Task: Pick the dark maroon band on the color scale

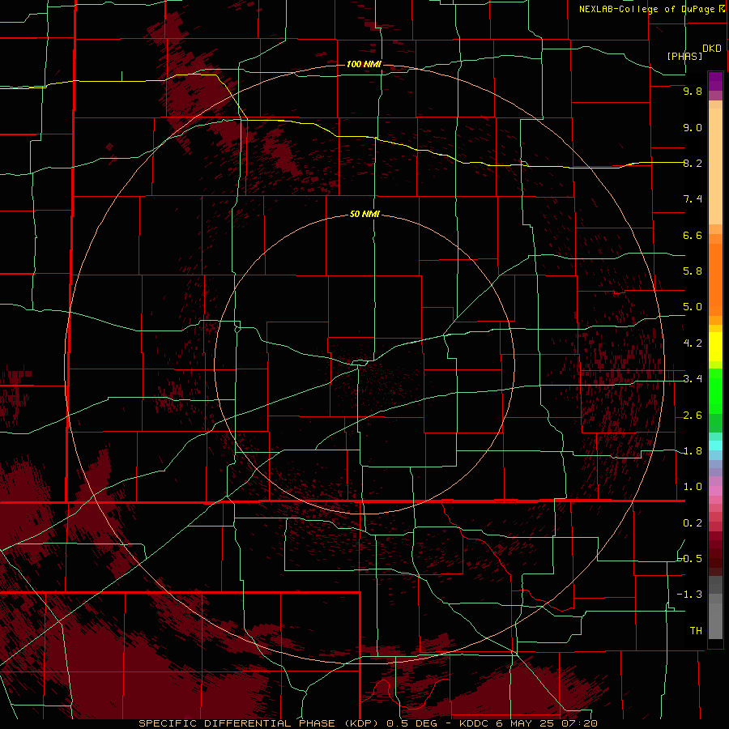Action: pyautogui.click(x=715, y=553)
